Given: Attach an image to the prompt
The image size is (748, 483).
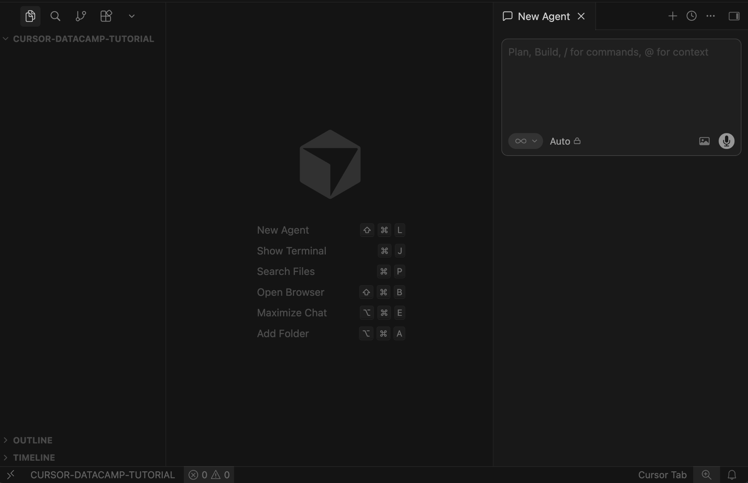Looking at the screenshot, I should click(x=704, y=141).
